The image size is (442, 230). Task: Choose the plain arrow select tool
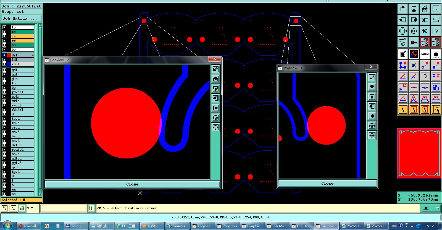tap(403, 109)
